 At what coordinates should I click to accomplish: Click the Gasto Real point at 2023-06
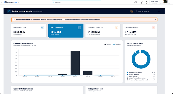pyautogui.click(x=25, y=75)
